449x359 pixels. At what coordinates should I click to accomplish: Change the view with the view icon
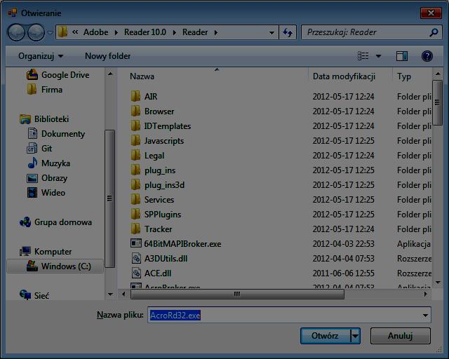[x=363, y=56]
